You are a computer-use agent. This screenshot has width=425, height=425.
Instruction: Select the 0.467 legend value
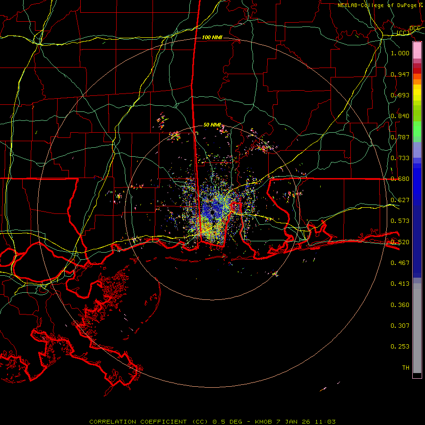click(x=400, y=263)
